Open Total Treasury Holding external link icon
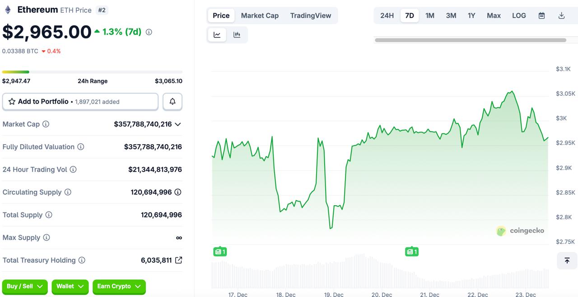This screenshot has height=297, width=578. tap(178, 260)
